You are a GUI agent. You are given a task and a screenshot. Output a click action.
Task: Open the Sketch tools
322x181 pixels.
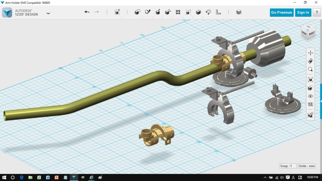coord(147,12)
